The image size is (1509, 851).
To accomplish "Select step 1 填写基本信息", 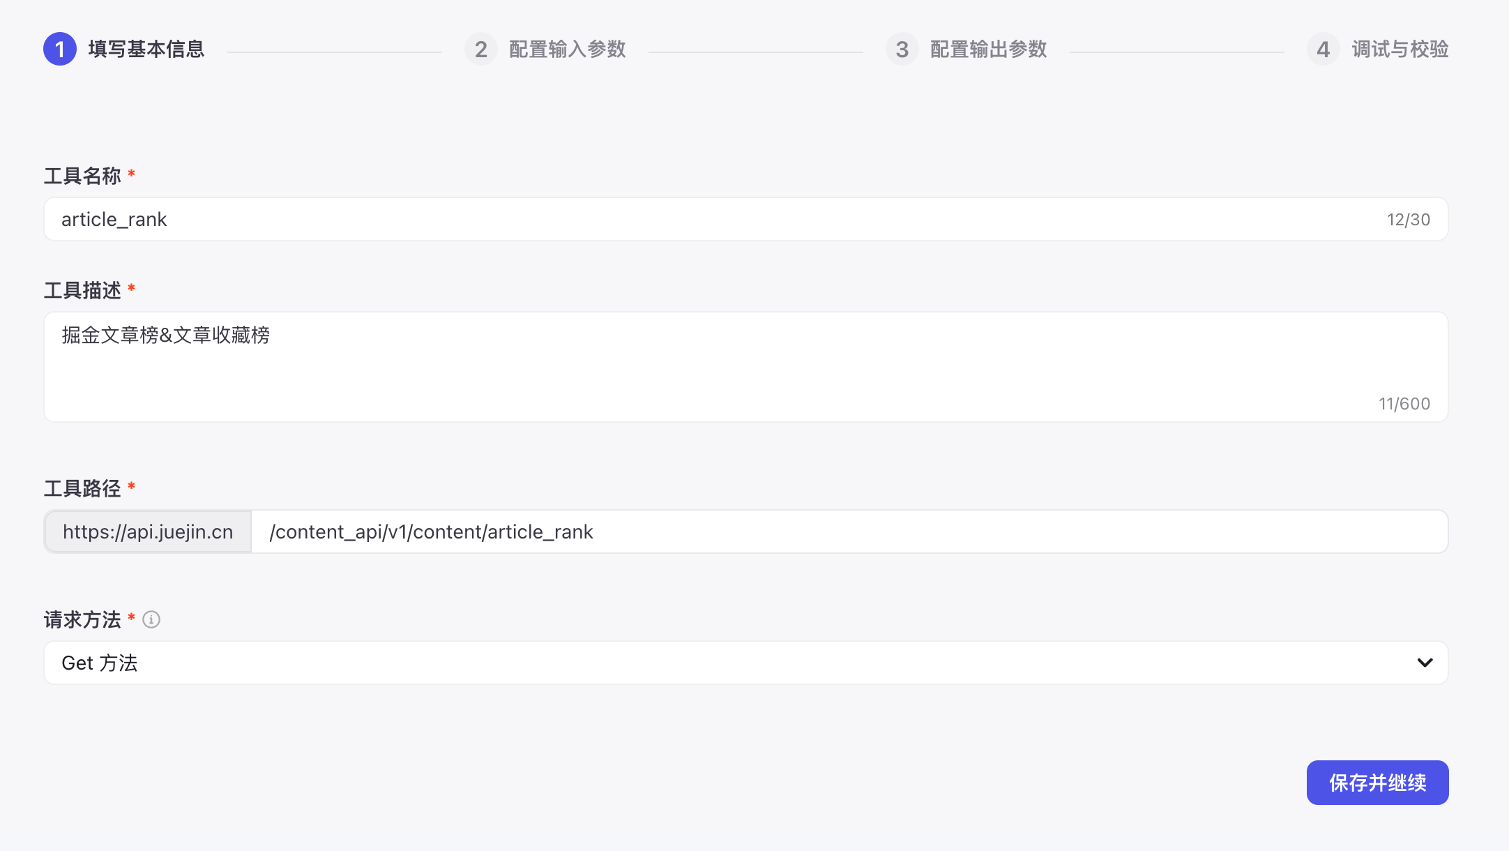I will pyautogui.click(x=124, y=49).
